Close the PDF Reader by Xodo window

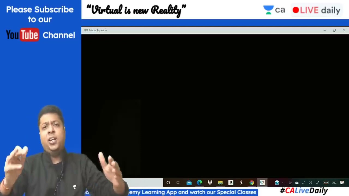click(344, 30)
